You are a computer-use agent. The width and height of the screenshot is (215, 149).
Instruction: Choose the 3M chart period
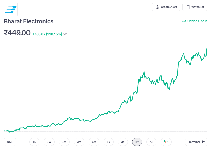coord(79,142)
